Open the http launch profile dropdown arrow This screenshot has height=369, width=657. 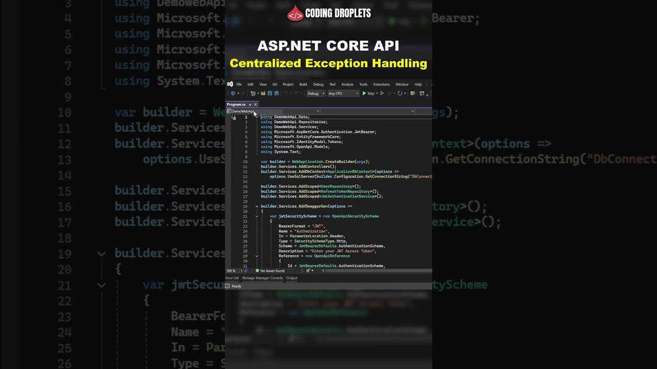click(377, 93)
